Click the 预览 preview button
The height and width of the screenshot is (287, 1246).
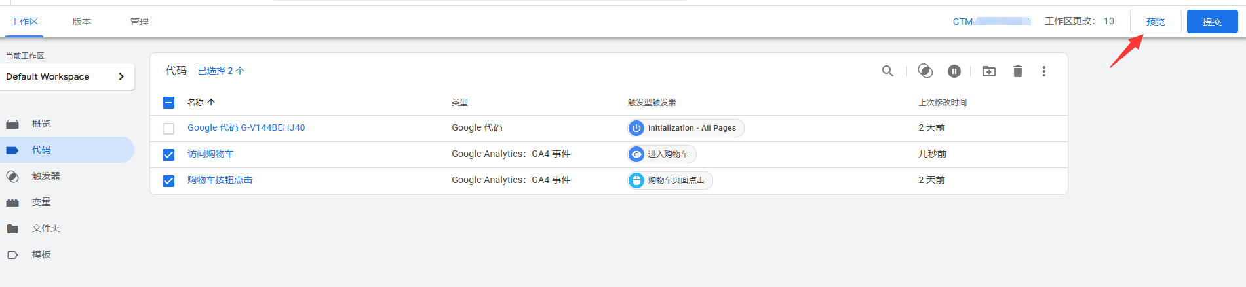click(x=1156, y=22)
